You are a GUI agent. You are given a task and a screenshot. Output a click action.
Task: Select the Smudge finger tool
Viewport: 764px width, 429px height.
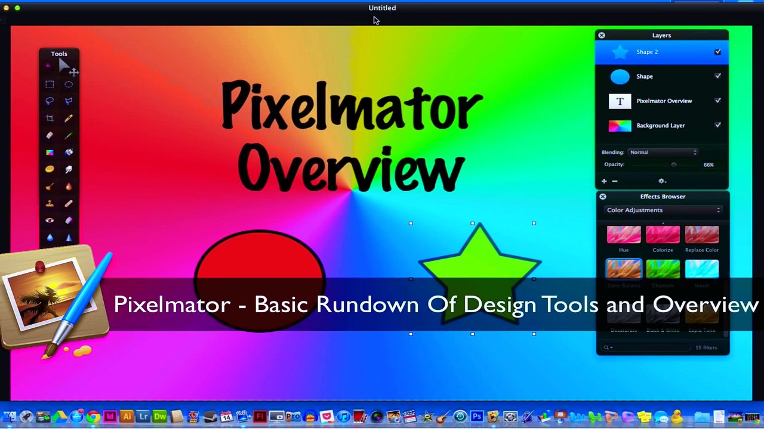(x=69, y=169)
